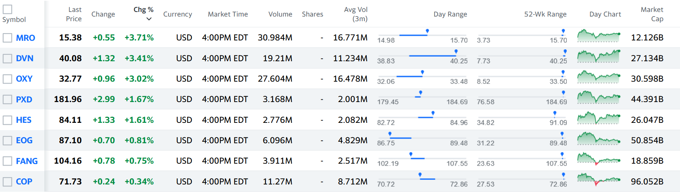The width and height of the screenshot is (680, 196).
Task: Select the OXY row checkbox
Action: pos(7,79)
